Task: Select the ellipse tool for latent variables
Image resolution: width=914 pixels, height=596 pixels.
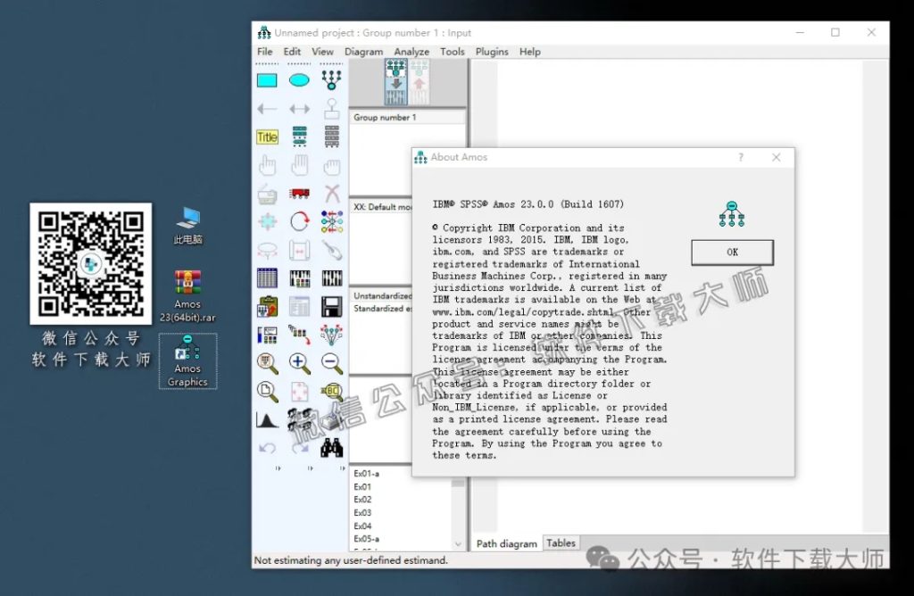Action: pos(297,79)
